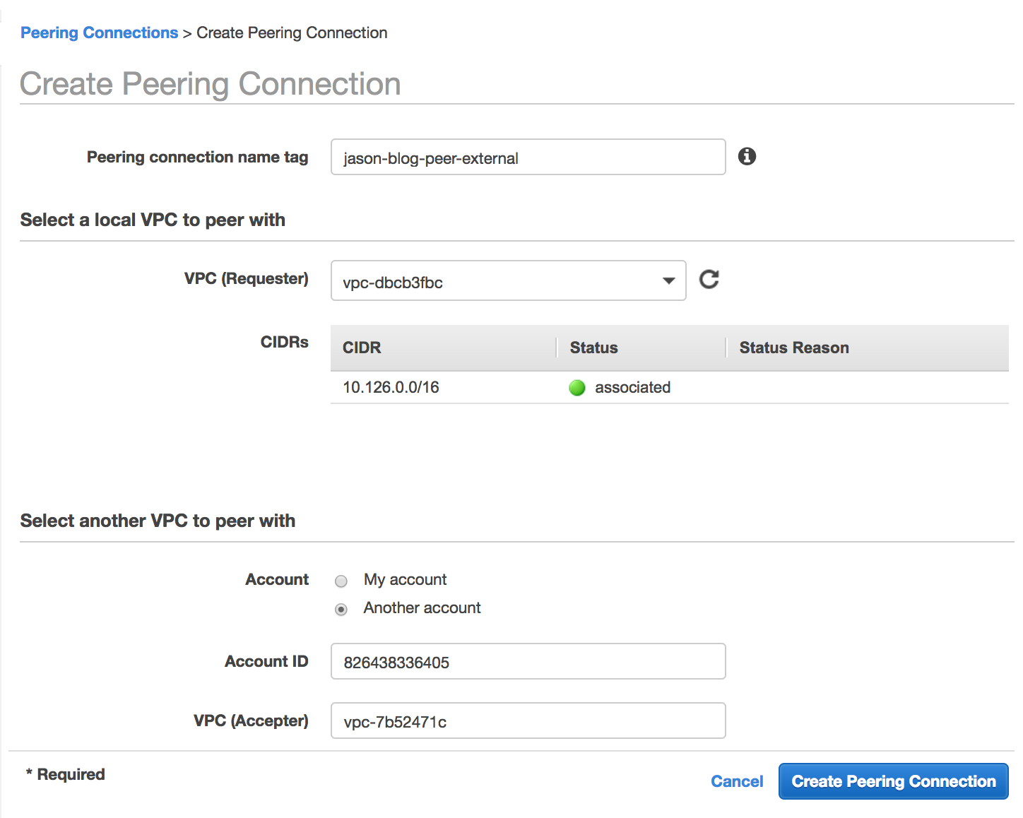1023x818 pixels.
Task: Click the "My account" label text
Action: click(x=405, y=580)
